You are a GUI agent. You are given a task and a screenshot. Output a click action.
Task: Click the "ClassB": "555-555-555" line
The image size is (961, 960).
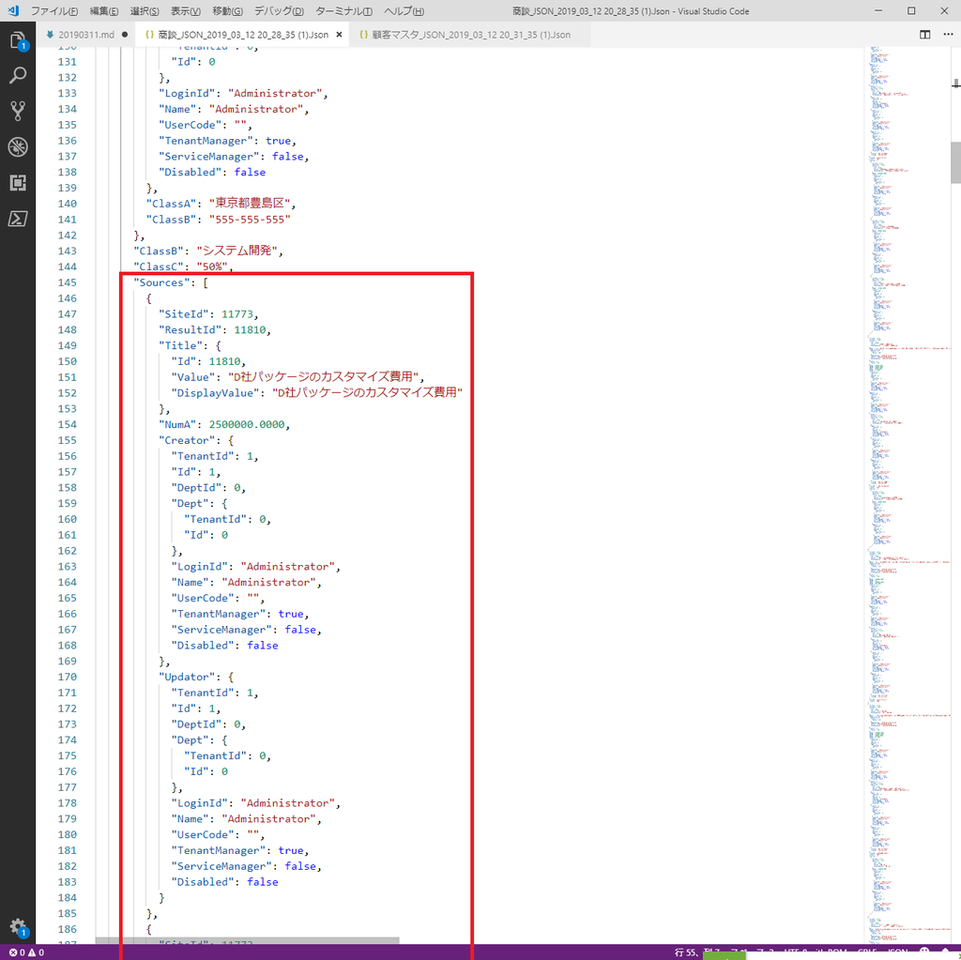coord(218,220)
